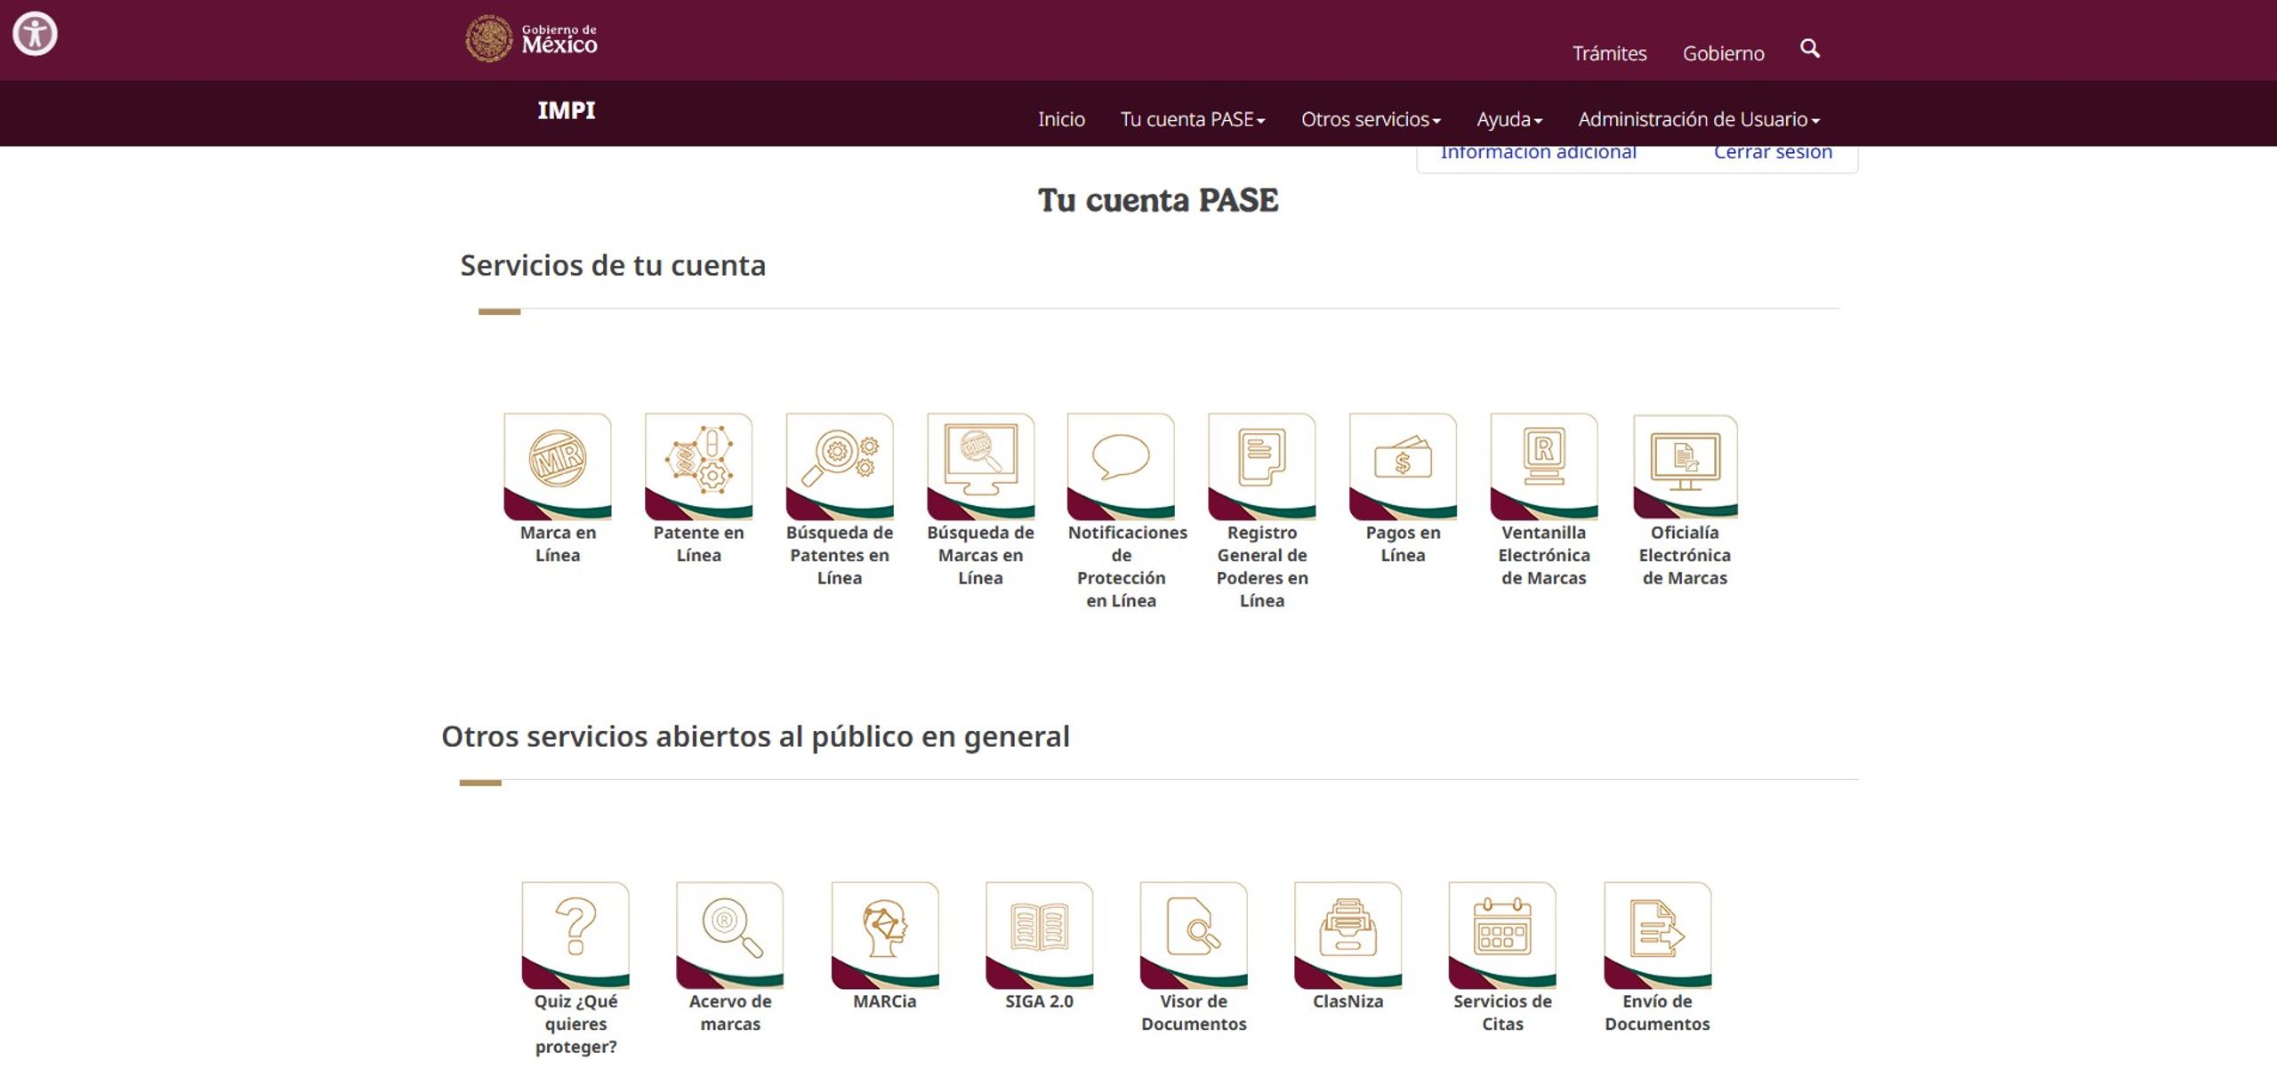Open the search magnifier icon

click(x=1810, y=49)
